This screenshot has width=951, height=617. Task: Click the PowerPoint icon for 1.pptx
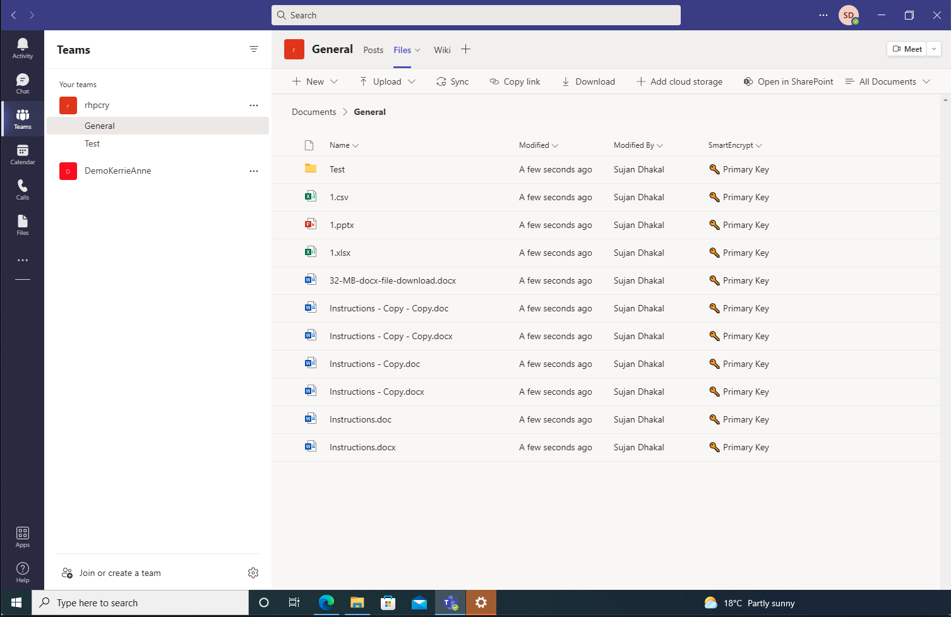tap(310, 224)
